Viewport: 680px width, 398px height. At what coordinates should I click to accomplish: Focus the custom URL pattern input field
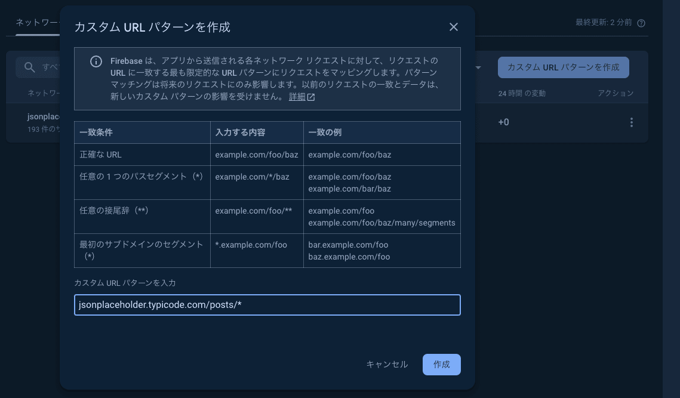point(267,305)
